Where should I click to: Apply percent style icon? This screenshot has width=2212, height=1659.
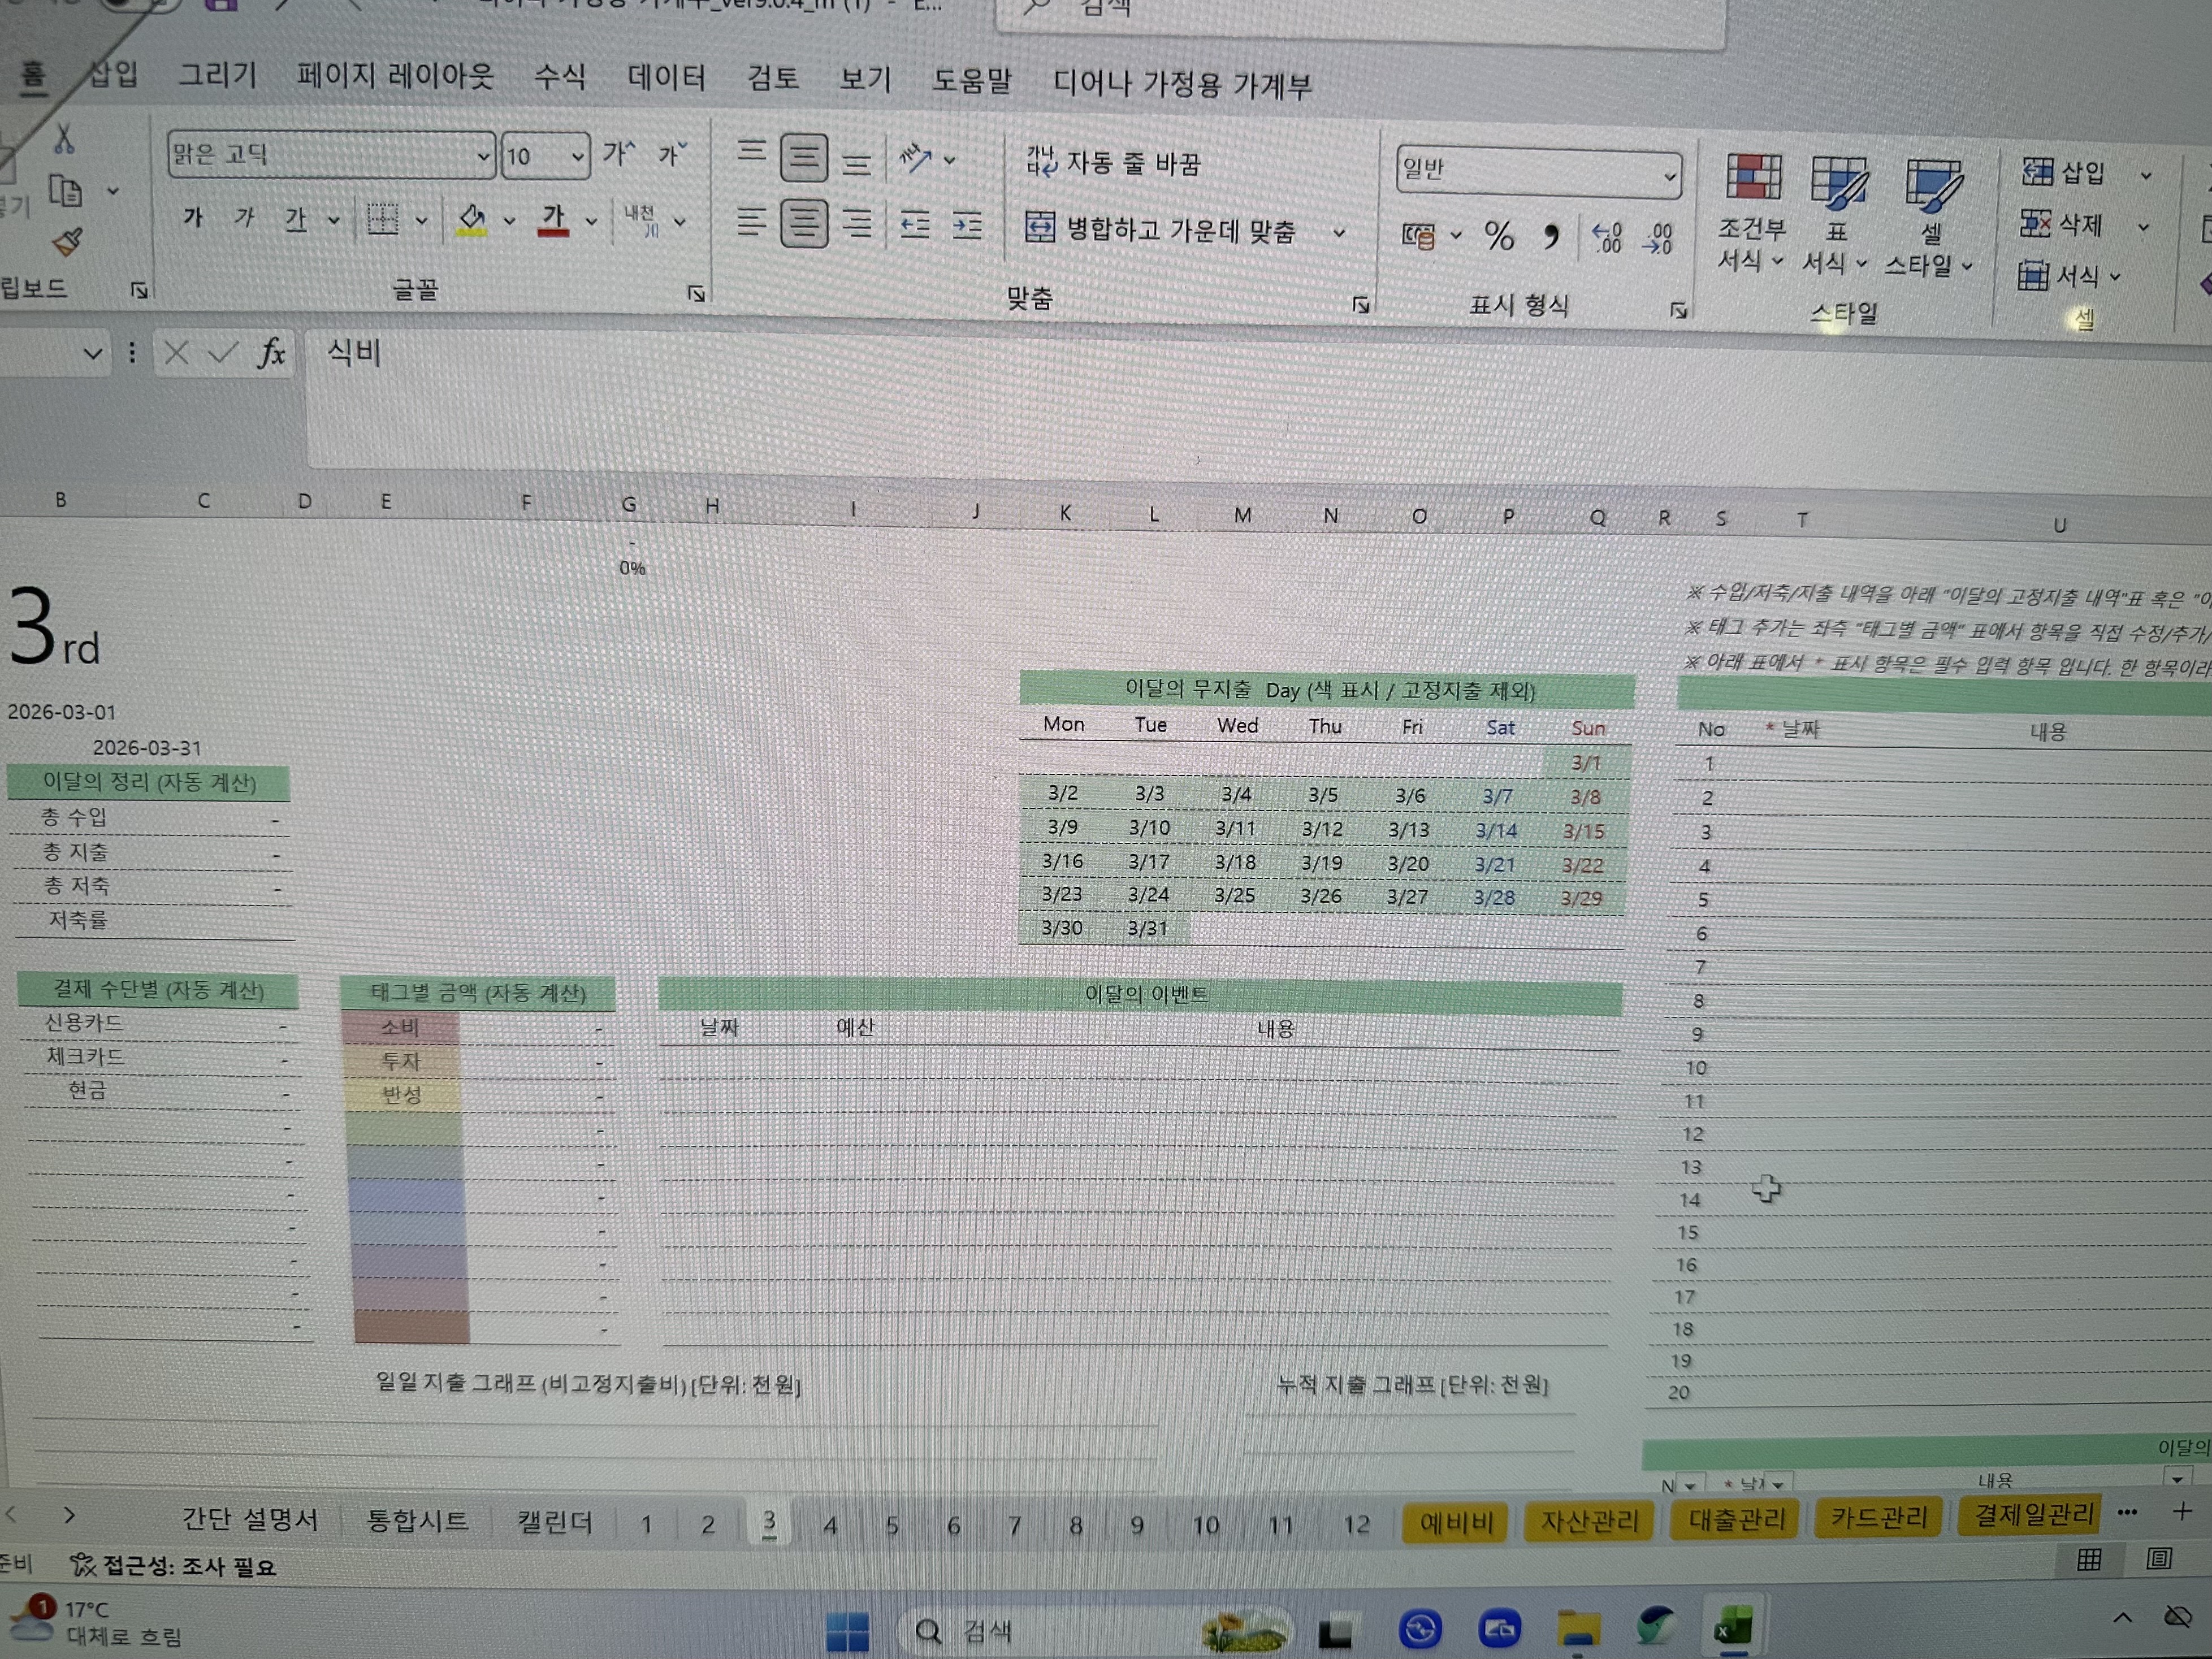point(1499,236)
